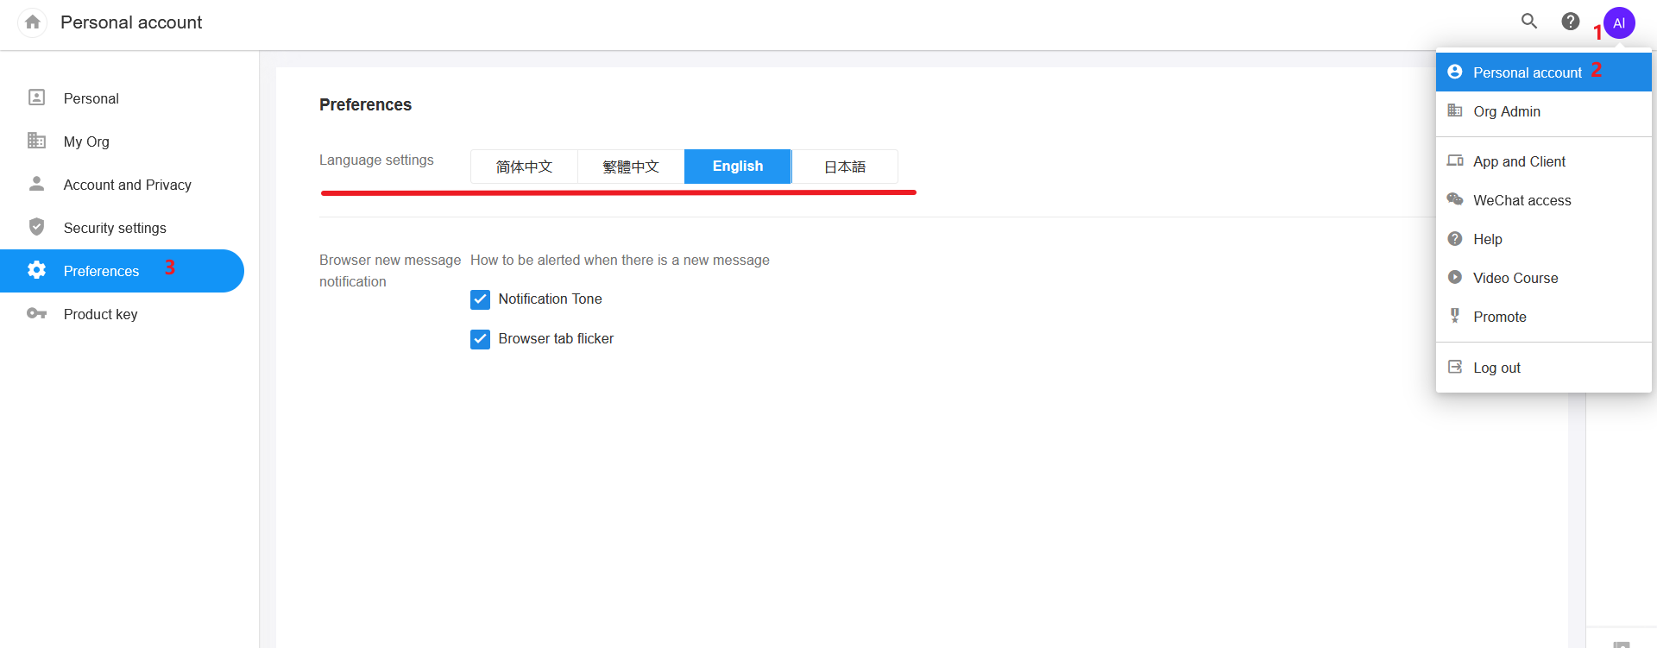Viewport: 1657px width, 648px height.
Task: Open search with magnifier icon
Action: (x=1528, y=22)
